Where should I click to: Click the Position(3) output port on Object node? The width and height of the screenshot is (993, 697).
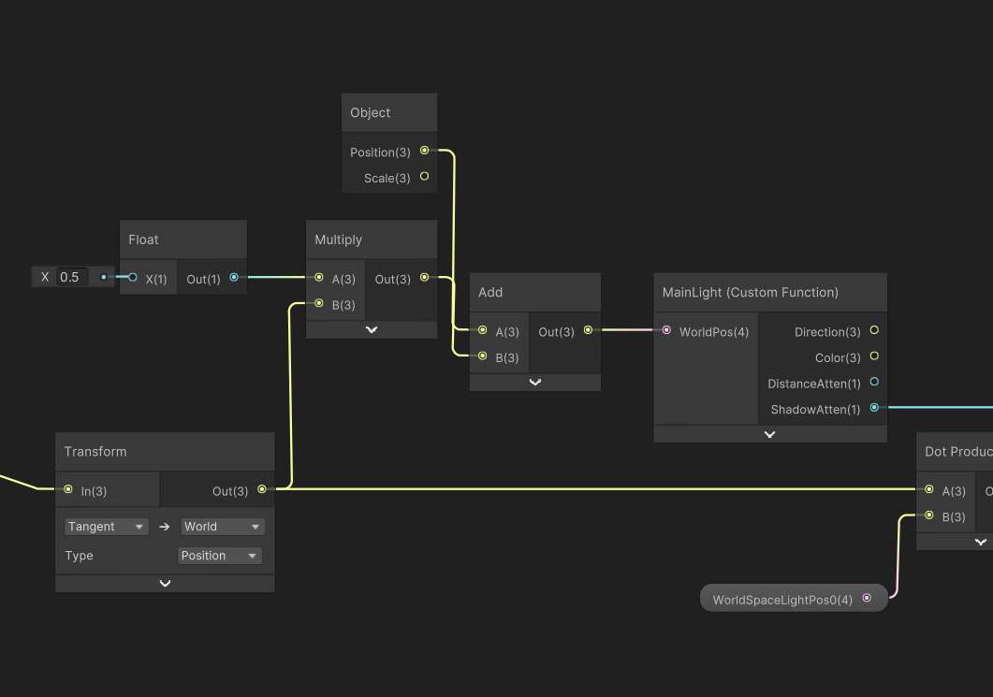point(424,151)
